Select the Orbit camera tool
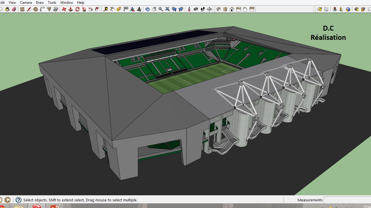 (x=147, y=9)
